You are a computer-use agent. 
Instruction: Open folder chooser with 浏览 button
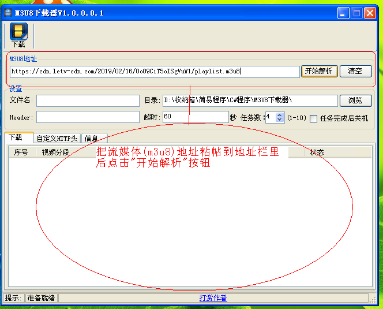coord(355,100)
